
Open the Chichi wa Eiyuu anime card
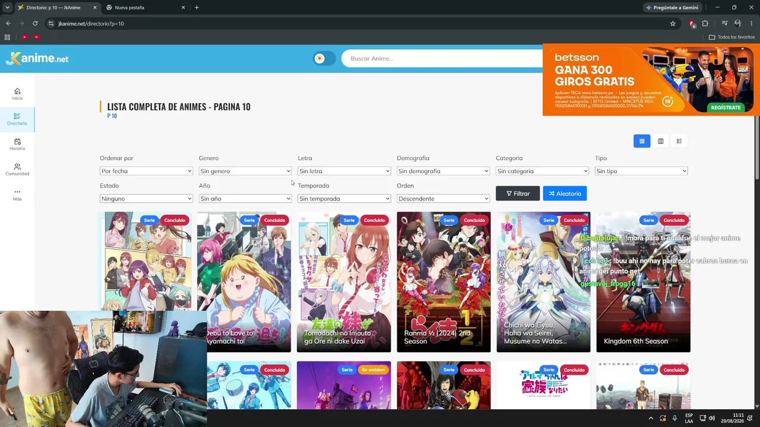coord(543,282)
